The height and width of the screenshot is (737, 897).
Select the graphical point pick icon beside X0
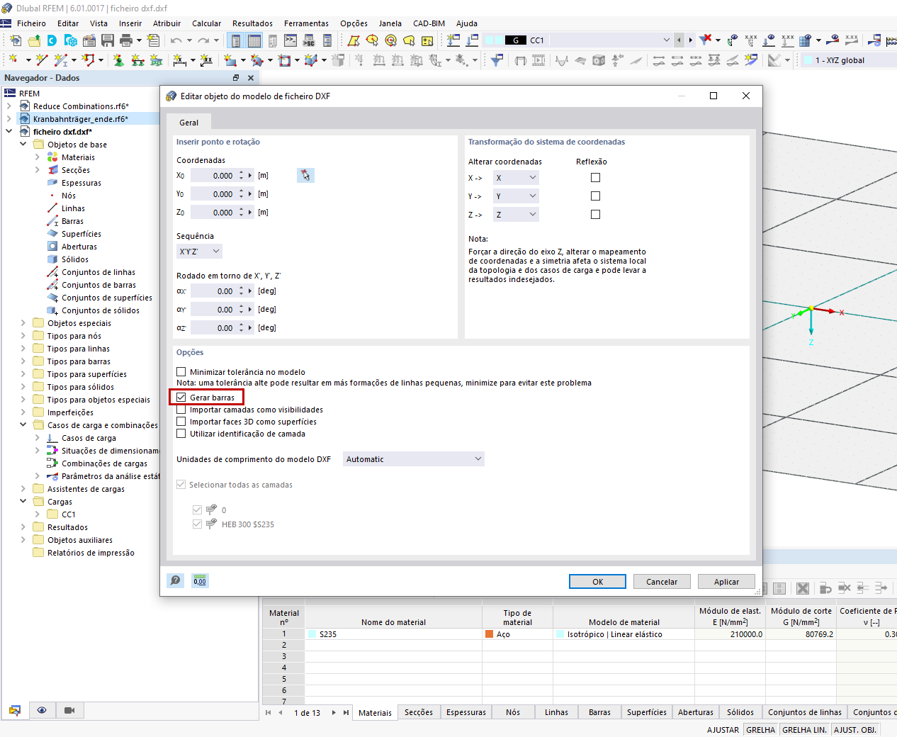tap(305, 175)
